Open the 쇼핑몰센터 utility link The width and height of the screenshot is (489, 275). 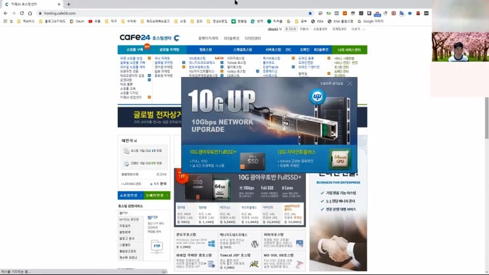pyautogui.click(x=321, y=29)
